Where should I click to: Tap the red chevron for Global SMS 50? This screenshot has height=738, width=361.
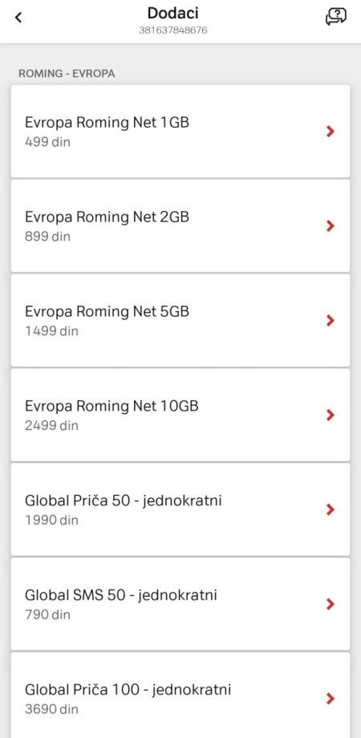(x=331, y=604)
